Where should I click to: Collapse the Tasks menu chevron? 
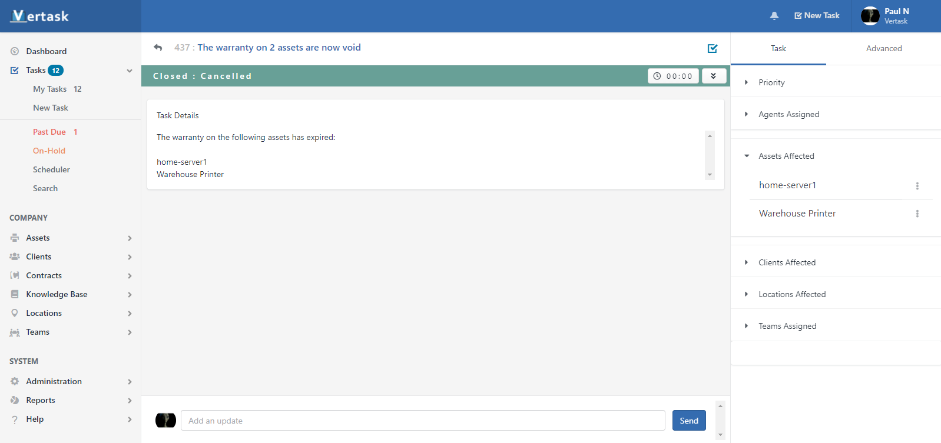click(x=130, y=71)
